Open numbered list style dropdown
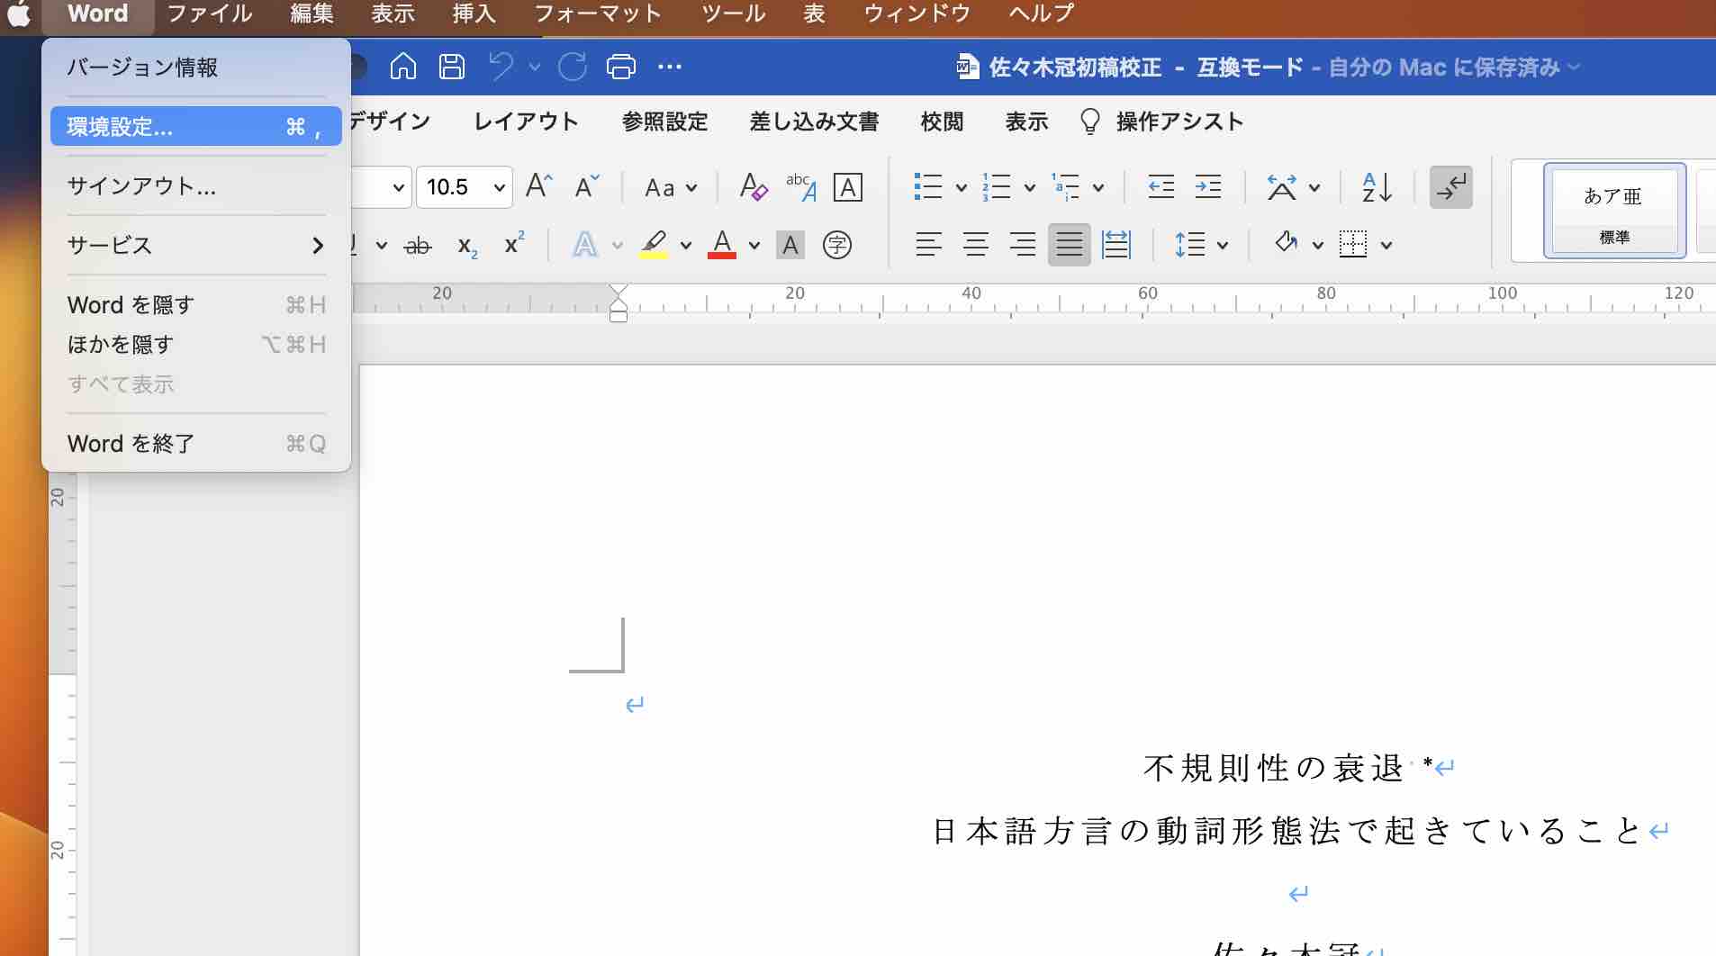1716x956 pixels. point(1030,187)
